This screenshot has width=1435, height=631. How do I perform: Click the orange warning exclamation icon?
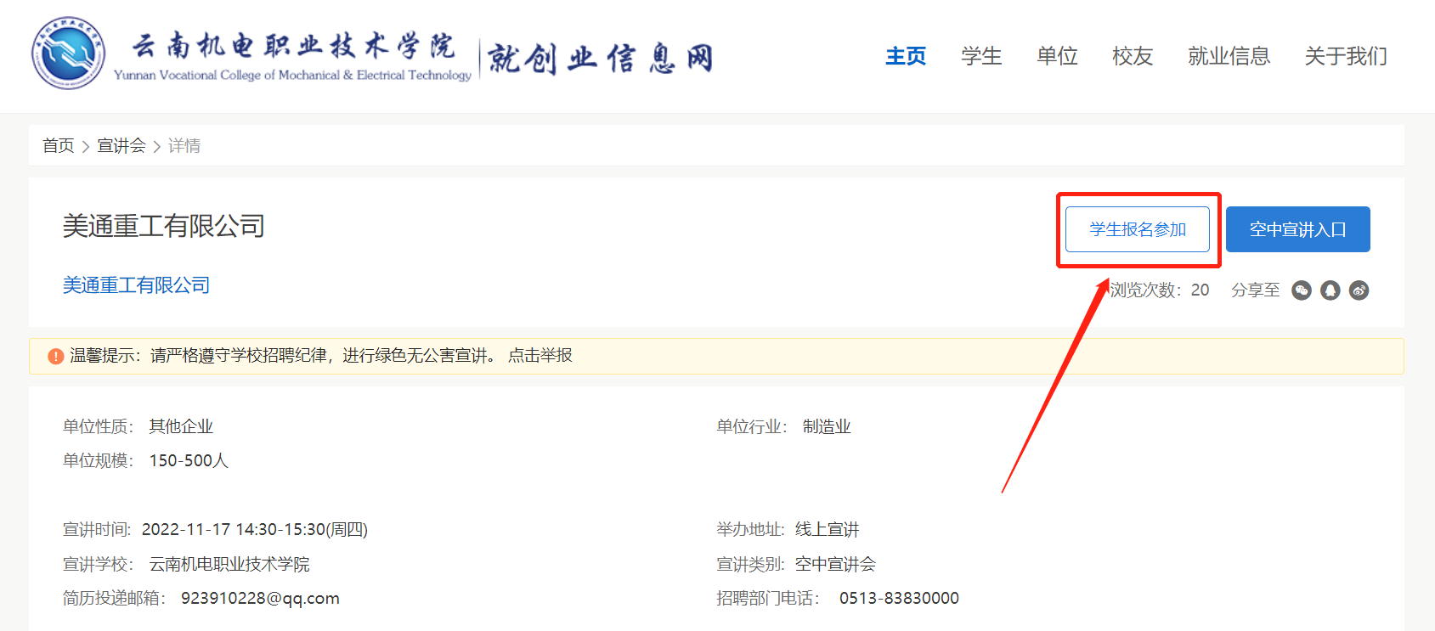tap(56, 356)
